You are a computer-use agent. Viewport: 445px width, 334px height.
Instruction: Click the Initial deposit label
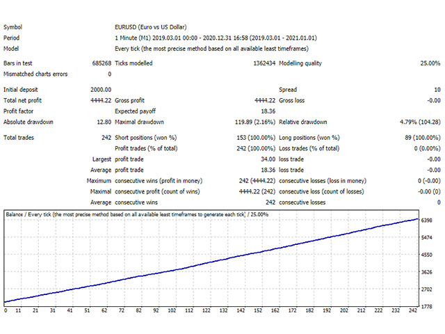pyautogui.click(x=20, y=90)
